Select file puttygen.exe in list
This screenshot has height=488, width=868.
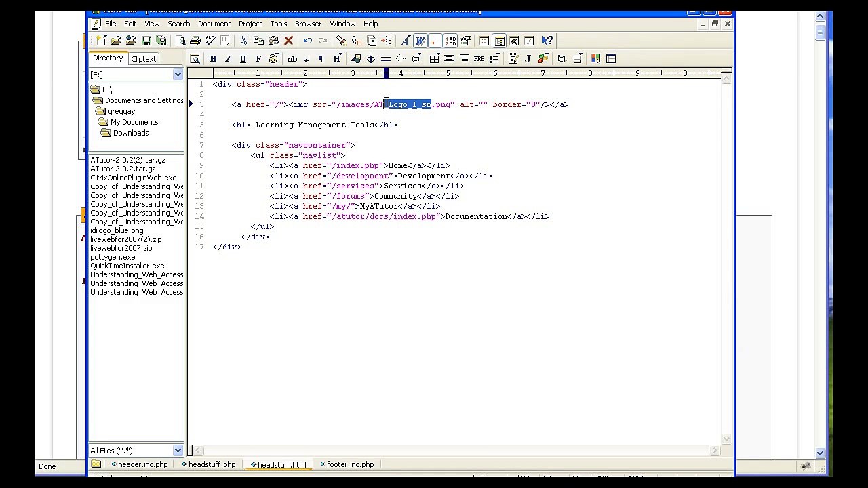(113, 257)
